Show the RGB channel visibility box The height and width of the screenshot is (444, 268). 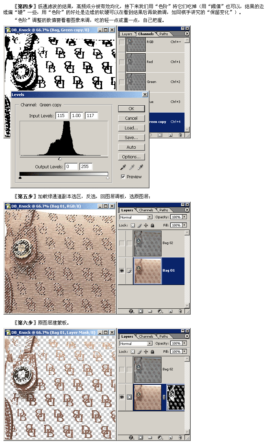(122, 42)
